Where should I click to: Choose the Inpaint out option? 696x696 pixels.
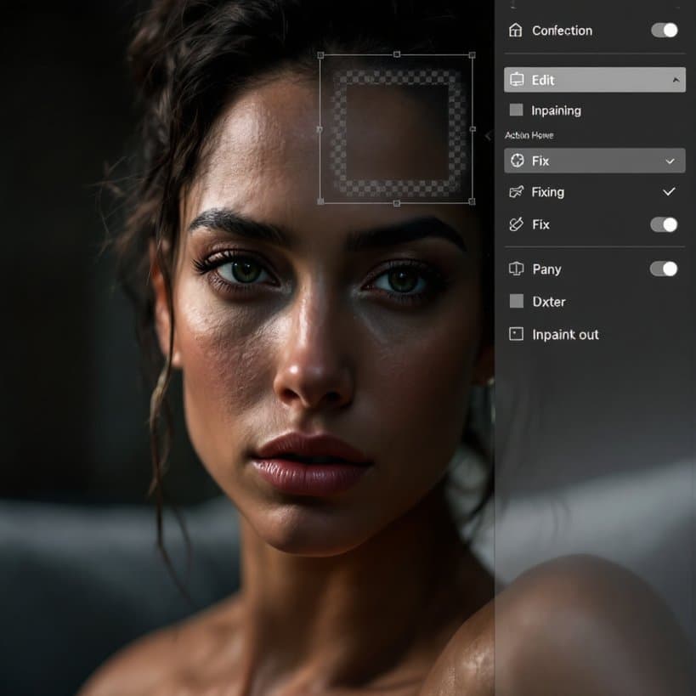pyautogui.click(x=594, y=334)
